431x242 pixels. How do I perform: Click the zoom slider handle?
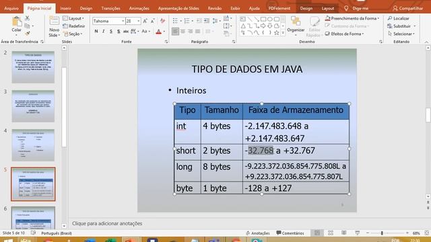point(382,233)
